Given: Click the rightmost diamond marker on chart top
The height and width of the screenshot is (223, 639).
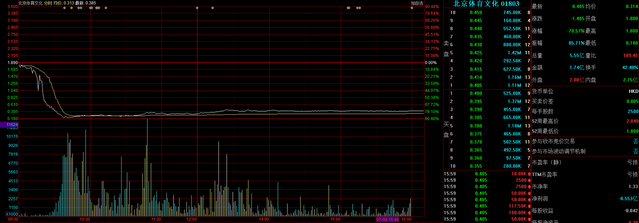Looking at the screenshot, I should coord(412,8).
